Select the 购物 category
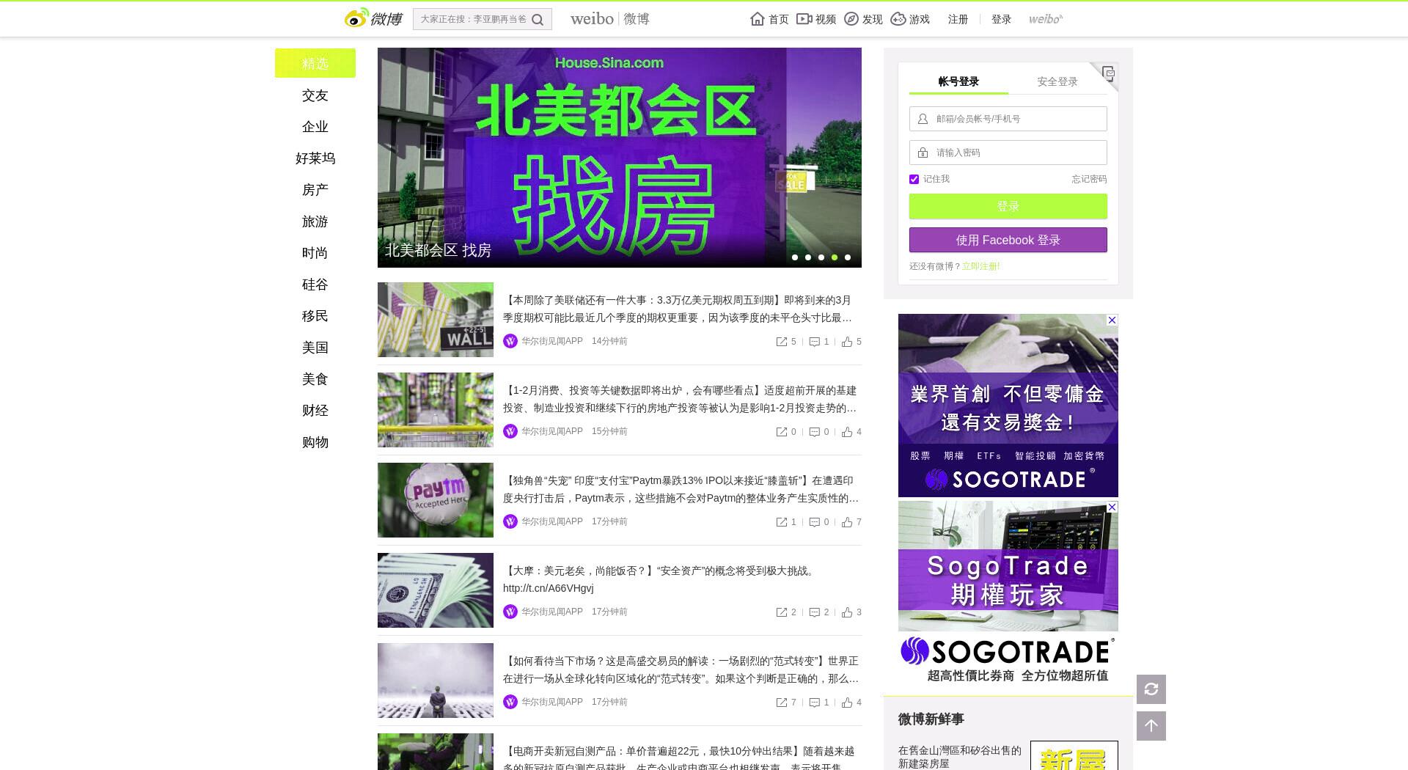The image size is (1408, 770). [x=315, y=442]
